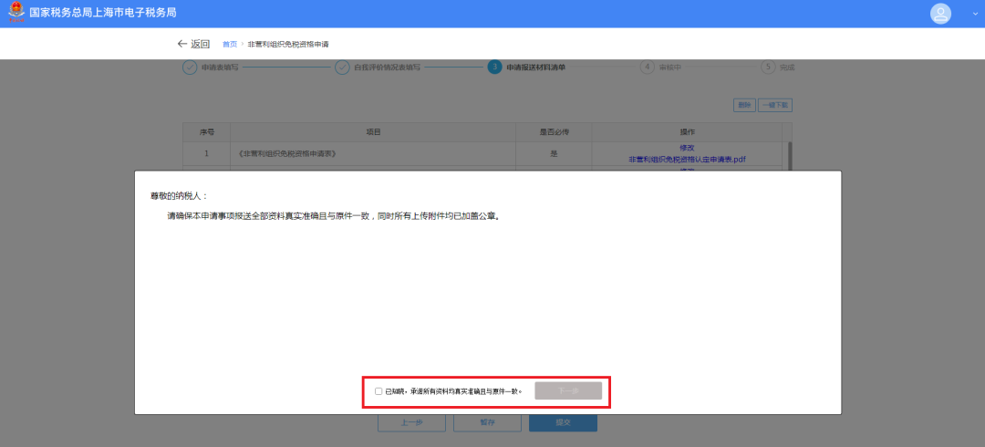Click 修改 link in first table row

click(687, 148)
